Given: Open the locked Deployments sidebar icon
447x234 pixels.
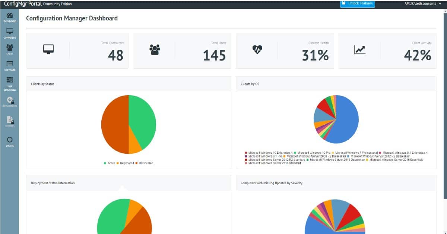Looking at the screenshot, I should 10,102.
